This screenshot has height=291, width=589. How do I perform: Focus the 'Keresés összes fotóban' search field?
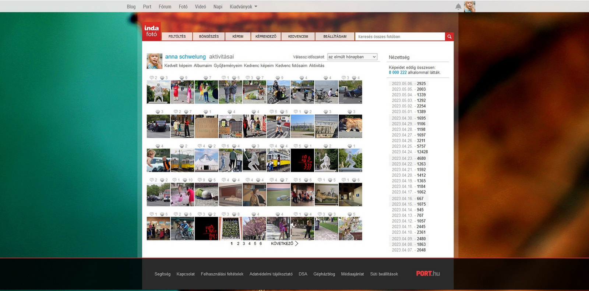[x=400, y=36]
